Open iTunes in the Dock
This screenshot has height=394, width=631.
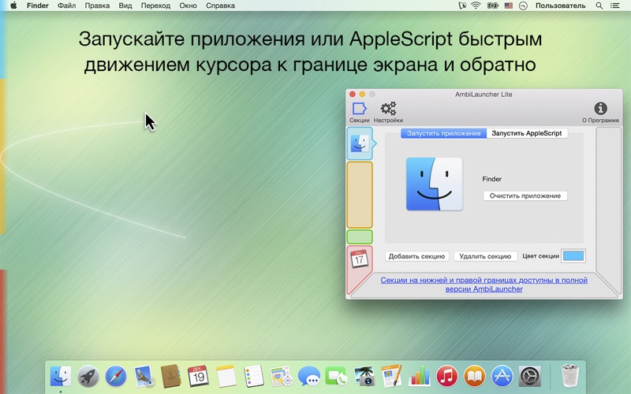446,377
